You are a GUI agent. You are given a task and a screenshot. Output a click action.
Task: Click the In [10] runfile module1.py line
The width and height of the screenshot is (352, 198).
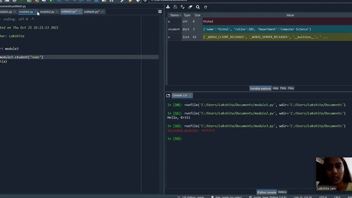click(256, 105)
